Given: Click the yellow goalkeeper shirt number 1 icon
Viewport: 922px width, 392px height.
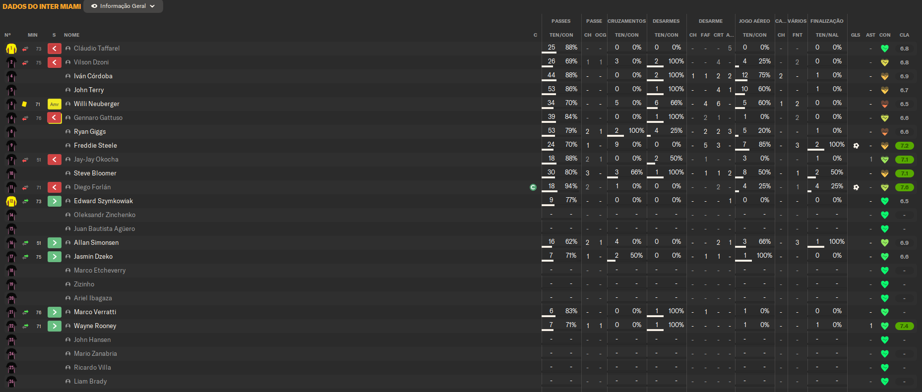Looking at the screenshot, I should click(x=11, y=49).
